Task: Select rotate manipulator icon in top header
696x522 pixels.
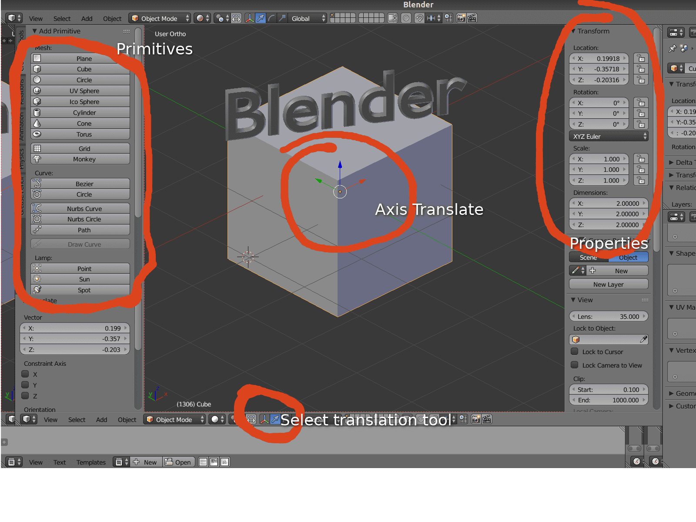Action: point(271,18)
